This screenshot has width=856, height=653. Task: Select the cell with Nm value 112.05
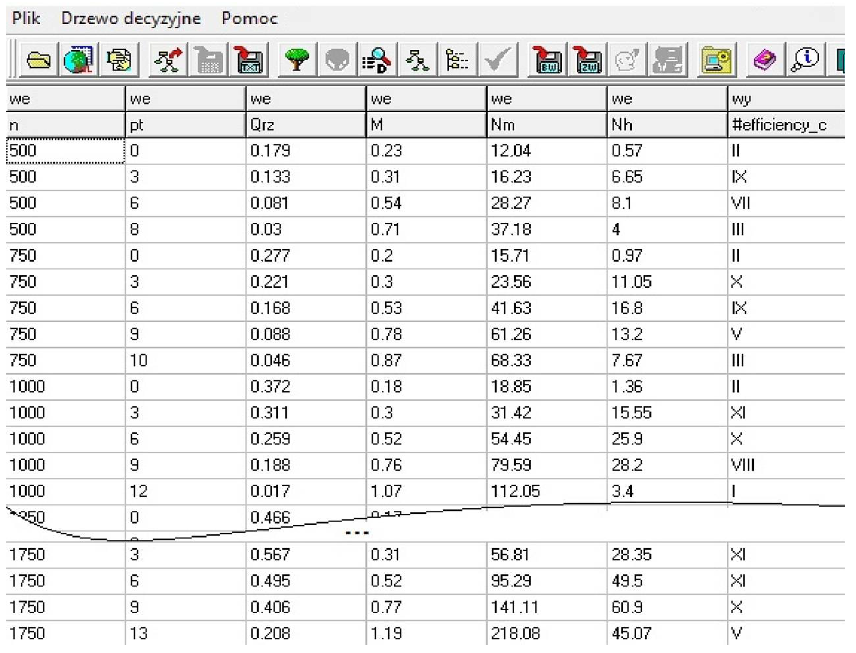[x=546, y=491]
